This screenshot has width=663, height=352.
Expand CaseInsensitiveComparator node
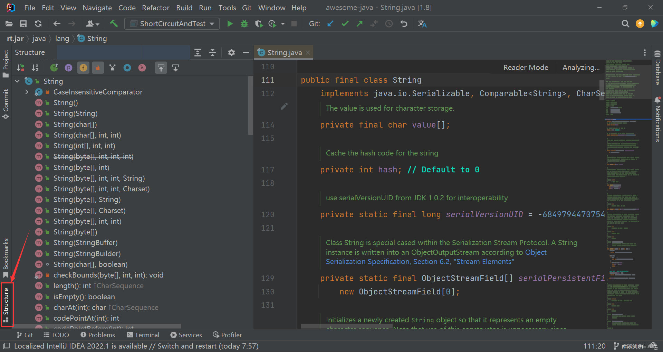[x=27, y=92]
